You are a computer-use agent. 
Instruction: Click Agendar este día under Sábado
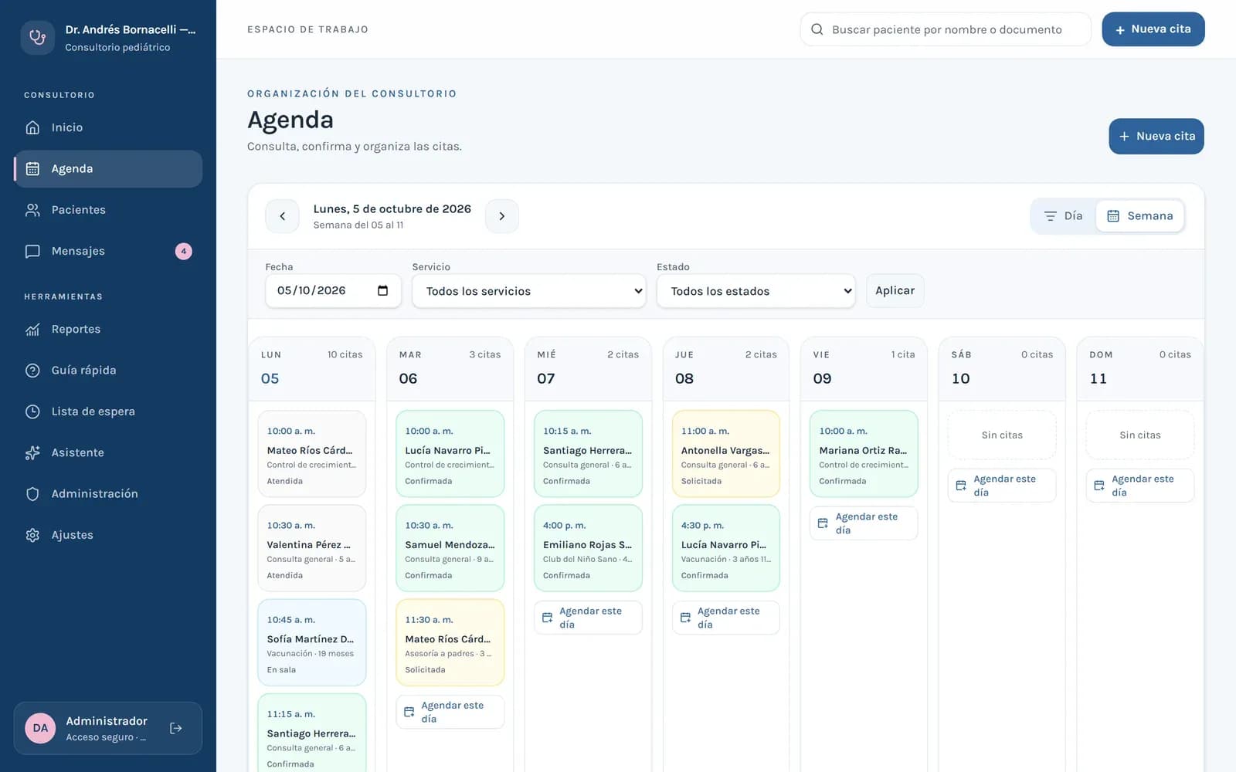pos(1002,486)
